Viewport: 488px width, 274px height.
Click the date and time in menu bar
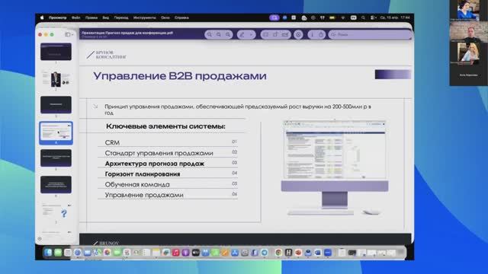click(x=395, y=18)
